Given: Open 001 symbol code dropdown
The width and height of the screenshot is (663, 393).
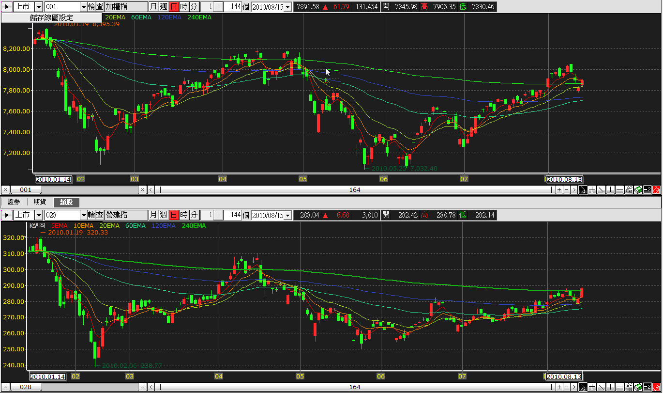Looking at the screenshot, I should (x=84, y=7).
